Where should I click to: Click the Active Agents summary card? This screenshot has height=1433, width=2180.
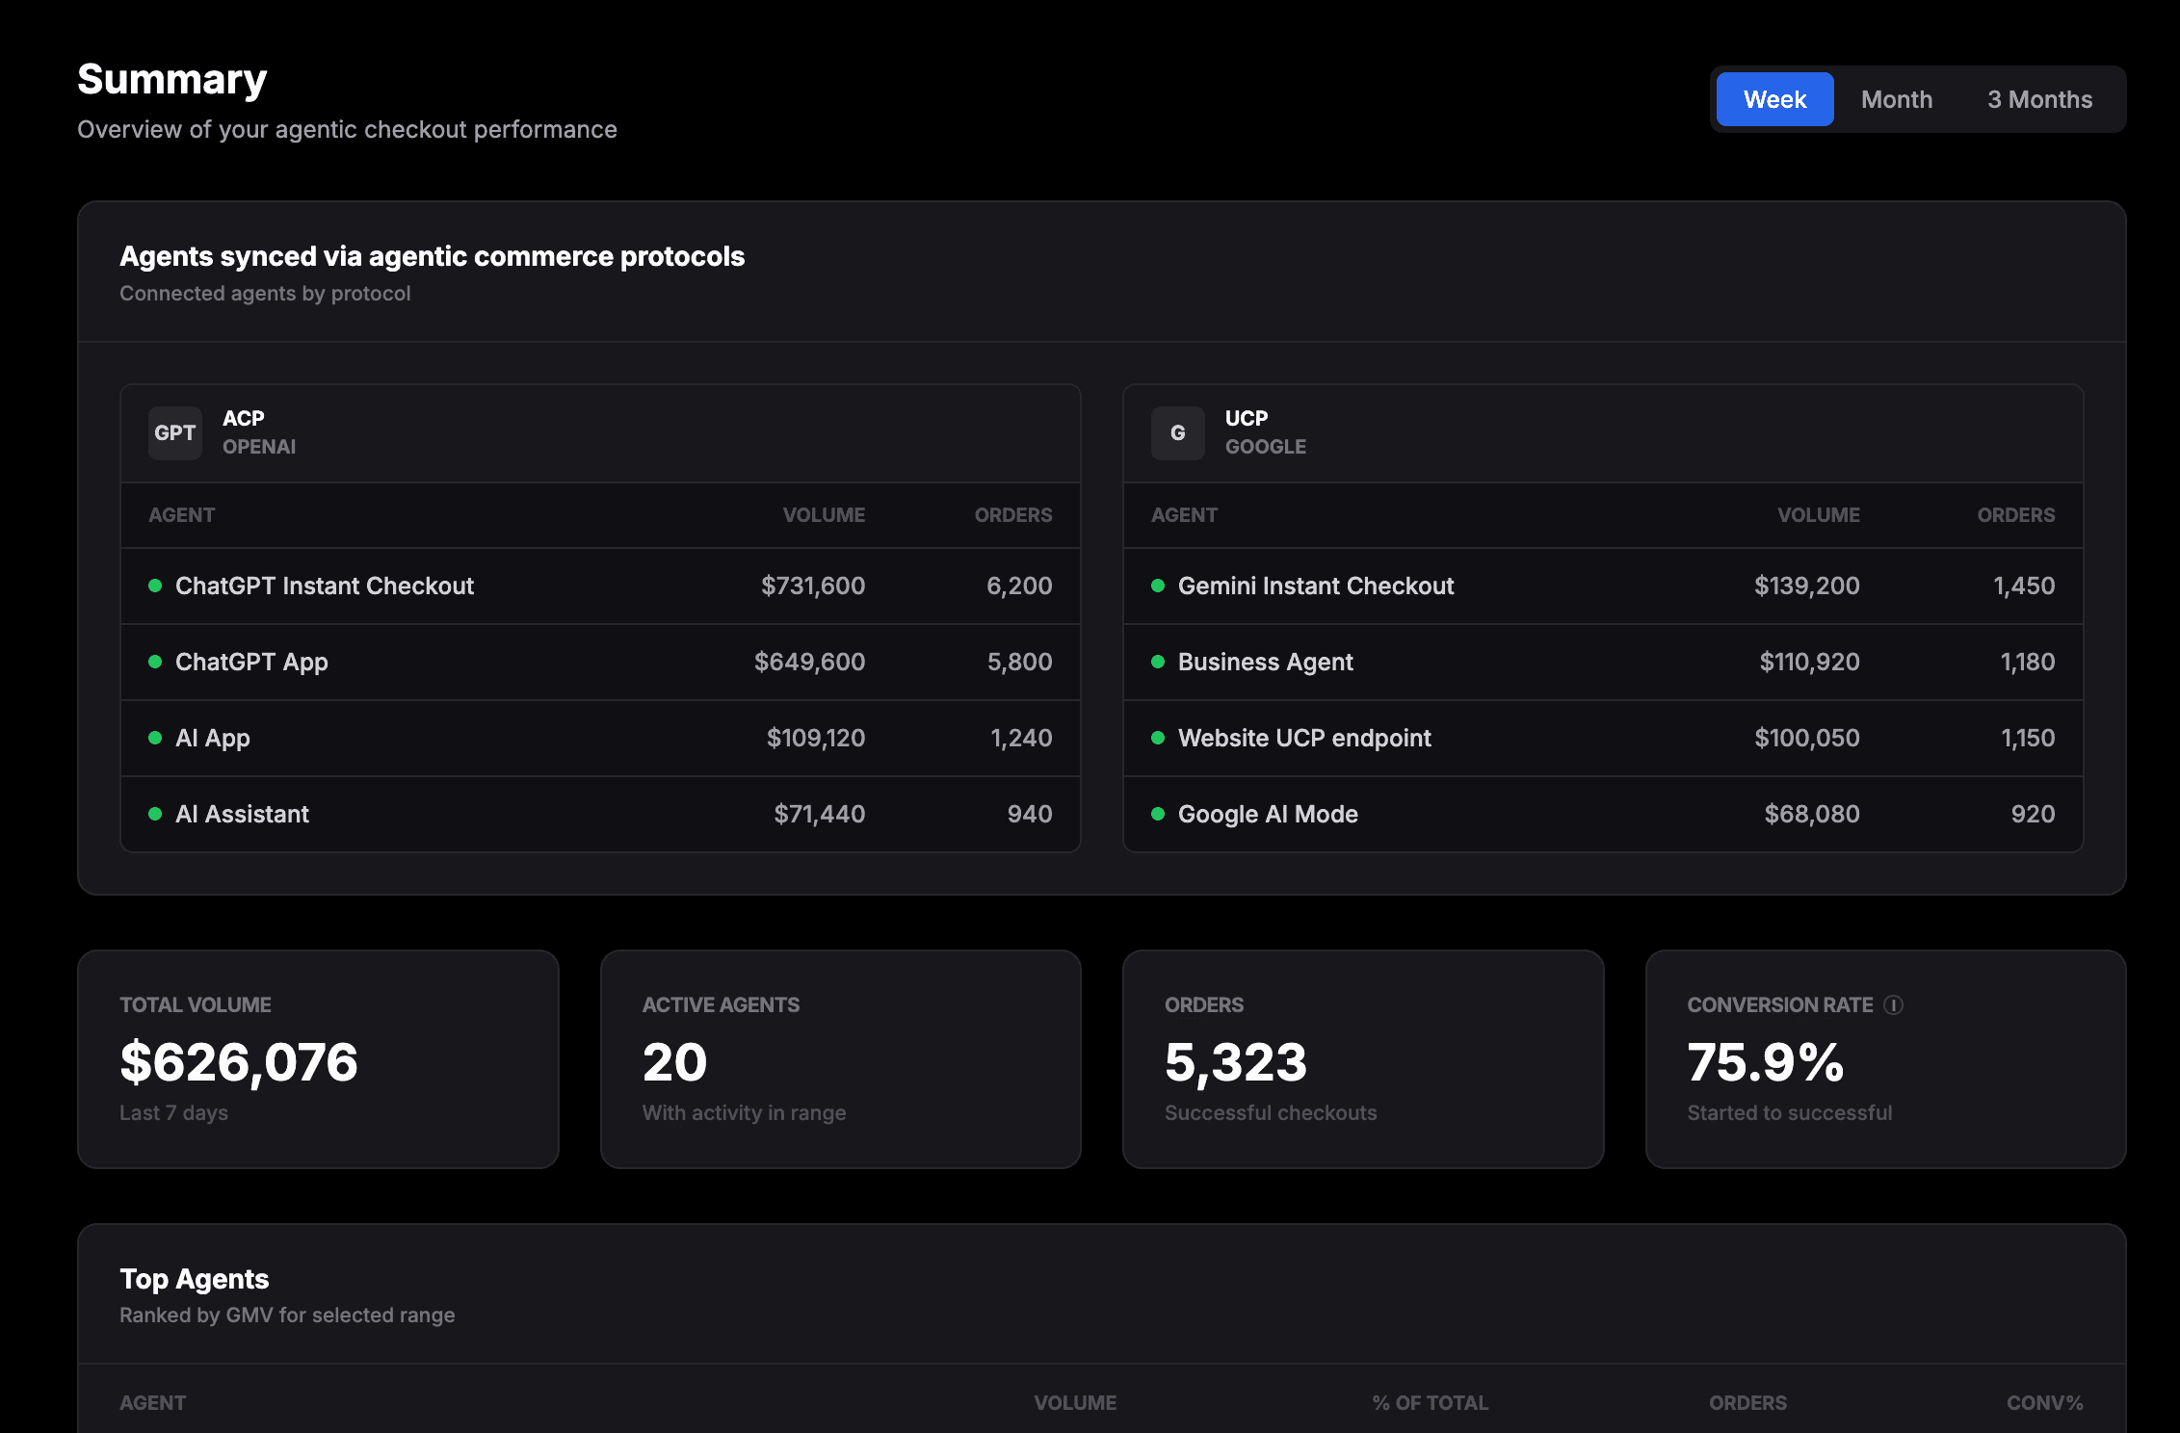840,1058
